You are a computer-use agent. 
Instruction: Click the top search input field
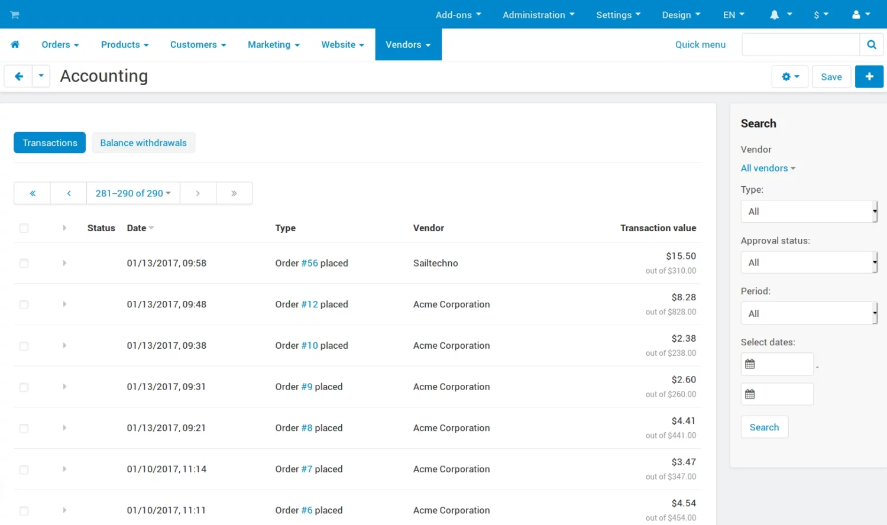(x=801, y=44)
